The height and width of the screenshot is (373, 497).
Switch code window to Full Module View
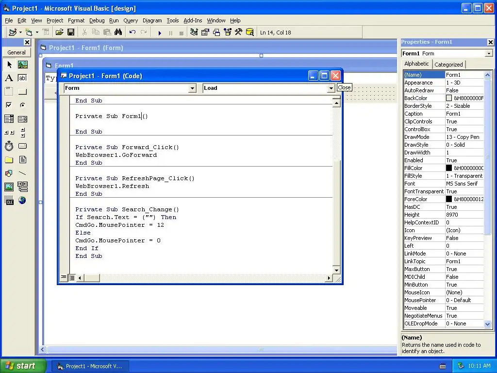click(x=72, y=278)
